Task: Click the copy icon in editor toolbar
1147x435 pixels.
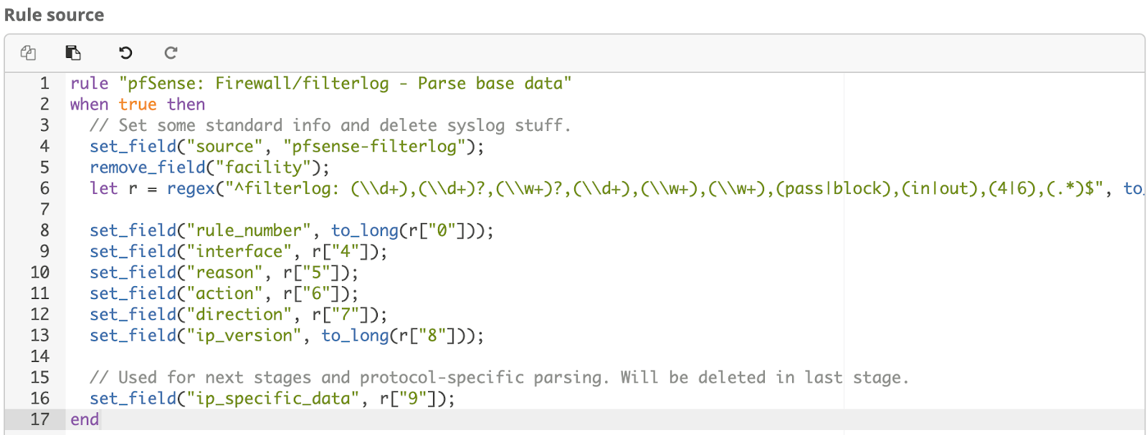Action: click(x=28, y=52)
